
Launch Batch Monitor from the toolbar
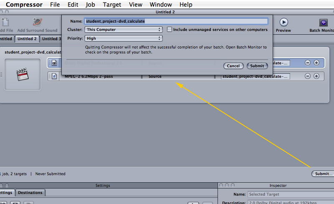click(x=323, y=23)
